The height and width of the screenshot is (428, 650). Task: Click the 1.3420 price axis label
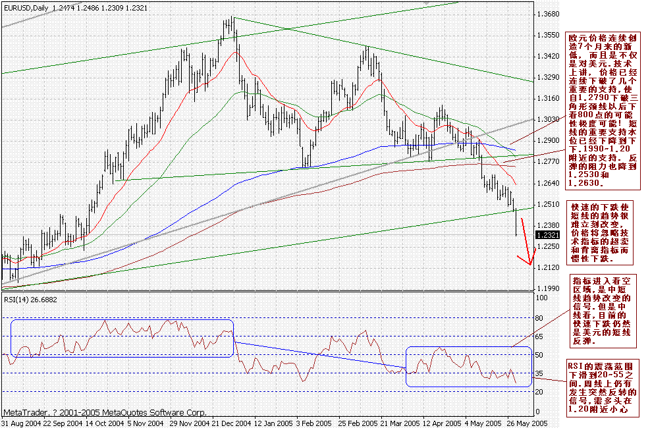(548, 57)
